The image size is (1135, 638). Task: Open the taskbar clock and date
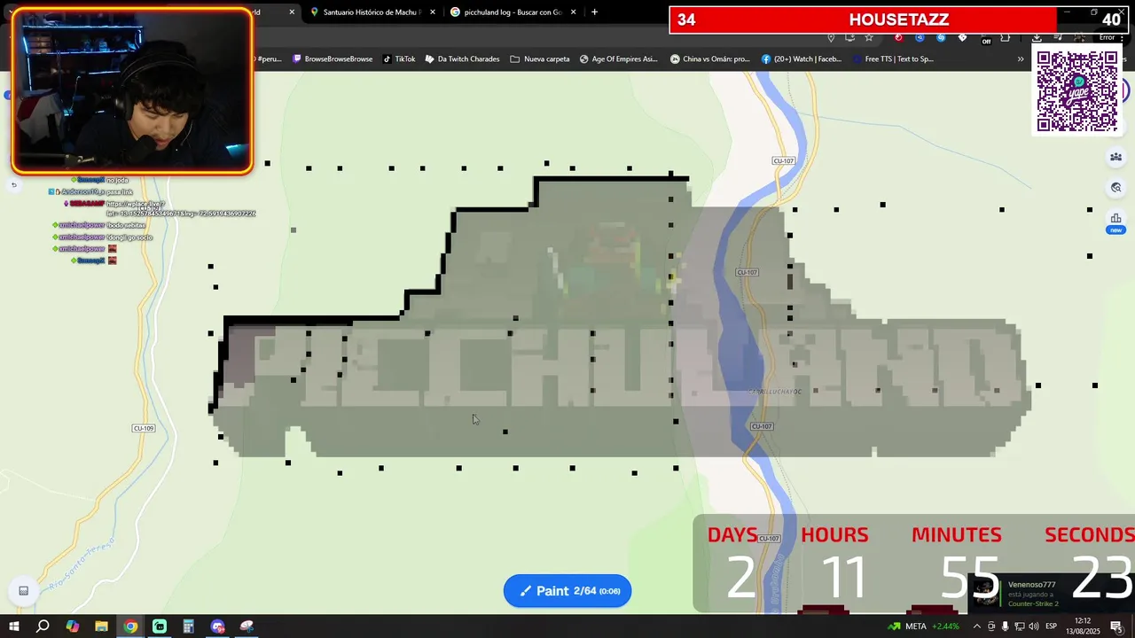point(1083,626)
